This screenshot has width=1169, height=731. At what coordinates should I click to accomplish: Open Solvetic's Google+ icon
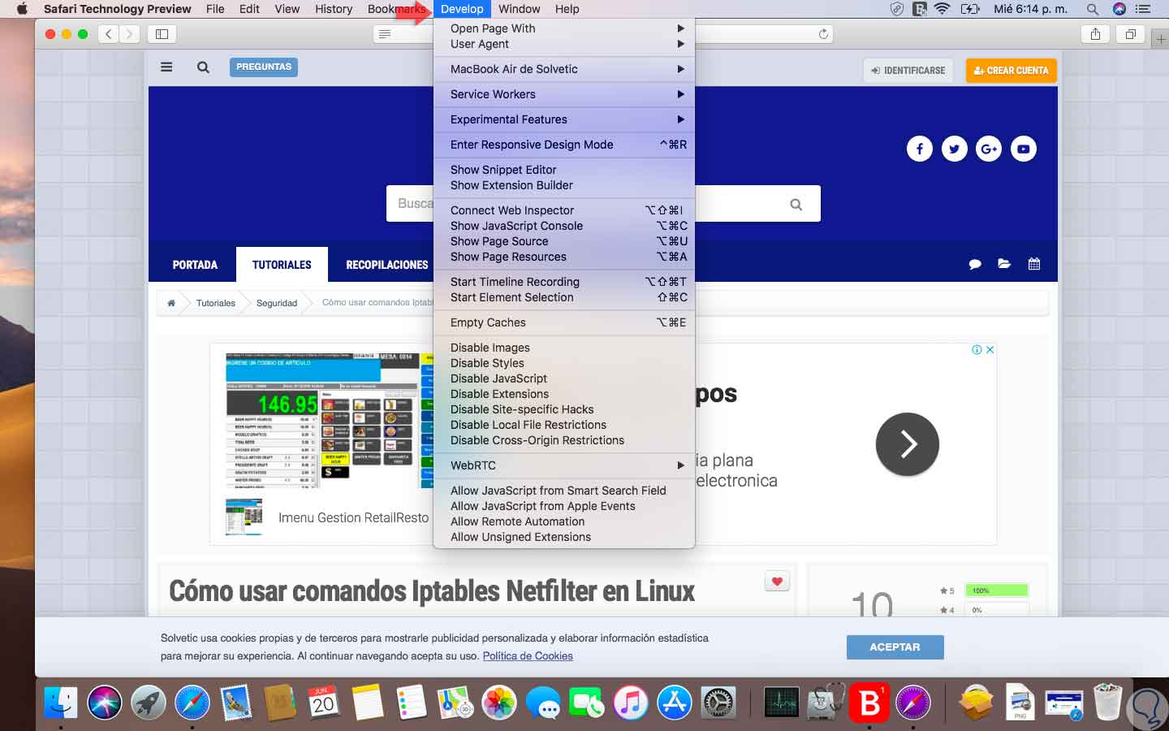(x=989, y=149)
